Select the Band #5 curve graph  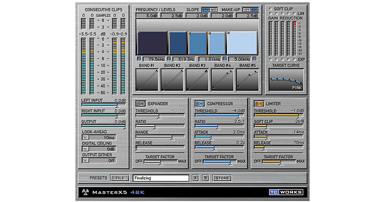point(247,80)
